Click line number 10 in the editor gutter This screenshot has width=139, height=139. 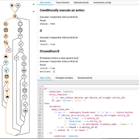(39, 115)
